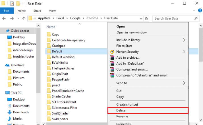
Task: Click Local in the address path
Action: click(x=60, y=18)
